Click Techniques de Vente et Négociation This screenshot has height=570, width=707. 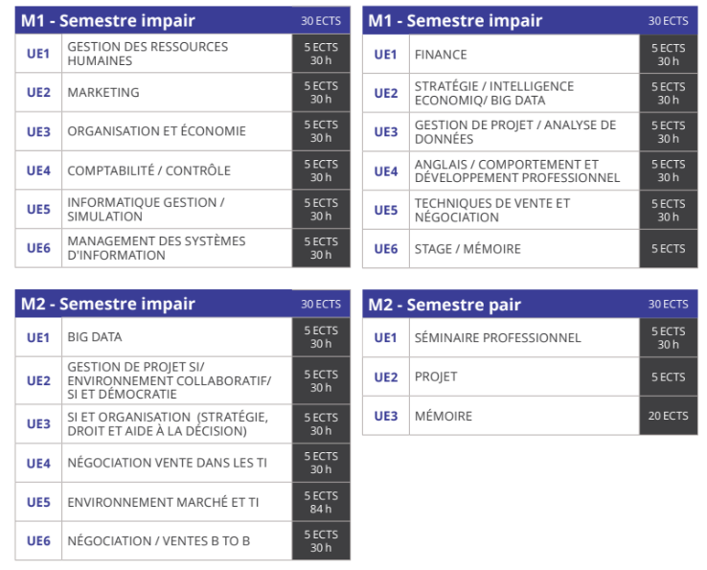point(492,210)
